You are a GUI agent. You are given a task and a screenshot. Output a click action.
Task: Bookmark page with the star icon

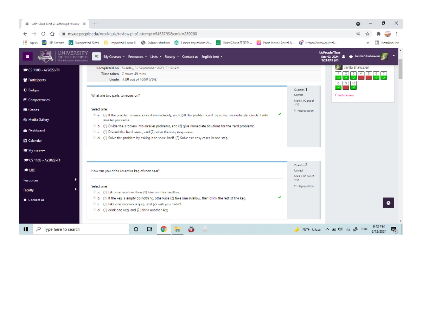coord(367,34)
